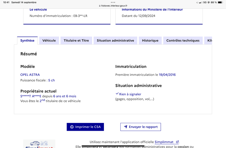This screenshot has width=226, height=148.
Task: Tap the histovec.interieur.gouv.fr address bar
Action: (113, 6)
